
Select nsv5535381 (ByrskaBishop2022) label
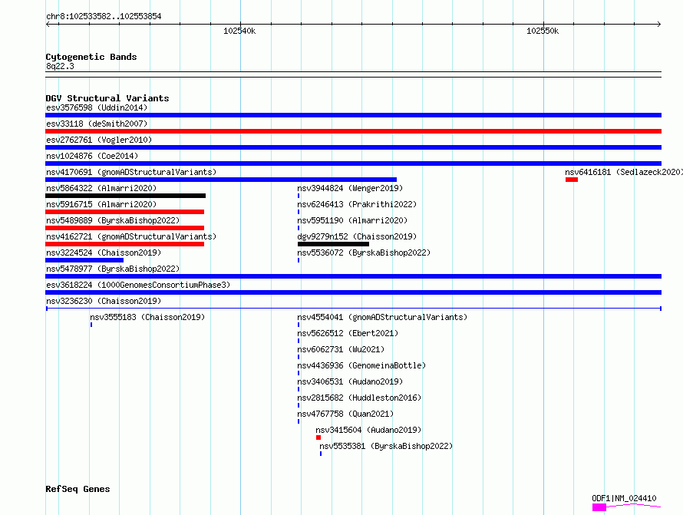click(x=386, y=446)
